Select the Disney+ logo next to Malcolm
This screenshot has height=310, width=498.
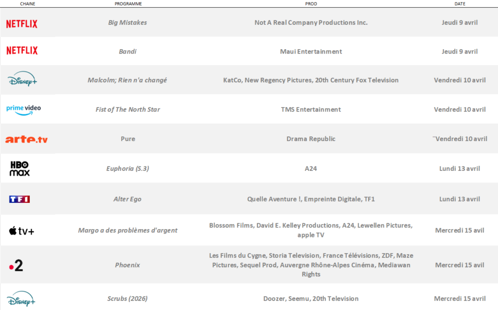click(22, 80)
